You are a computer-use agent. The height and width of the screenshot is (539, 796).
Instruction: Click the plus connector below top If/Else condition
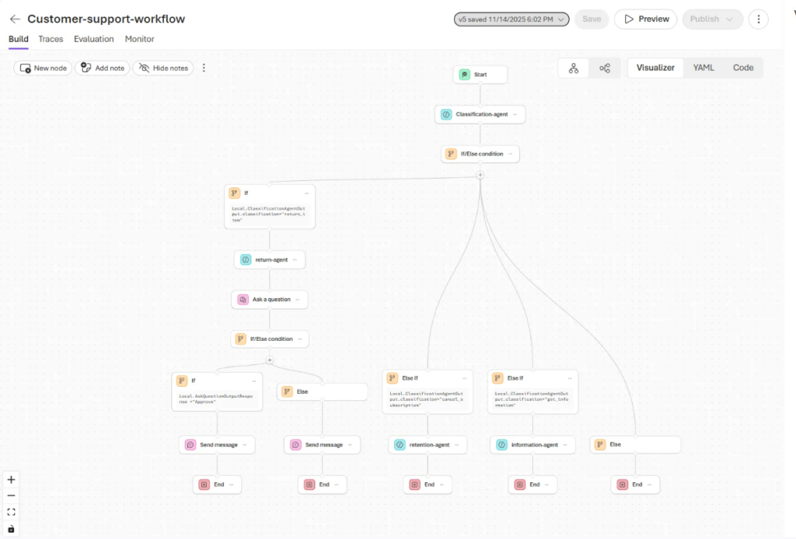tap(480, 175)
